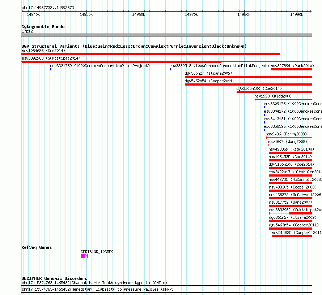Select esv3304172 variant label

pos(293,111)
